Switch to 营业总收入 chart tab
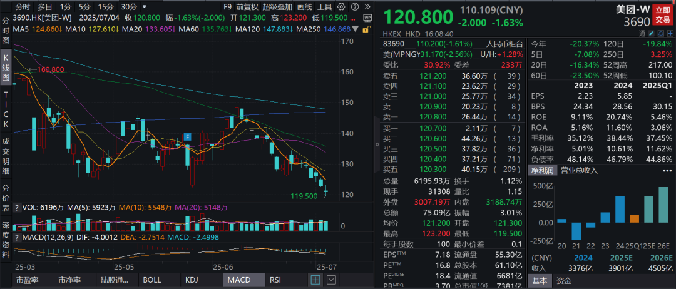Screen dimensions: 676x289 [581, 170]
